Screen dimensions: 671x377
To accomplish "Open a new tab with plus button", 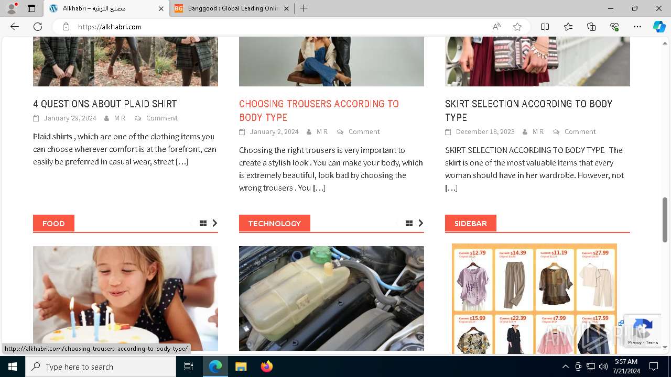I will coord(304,8).
